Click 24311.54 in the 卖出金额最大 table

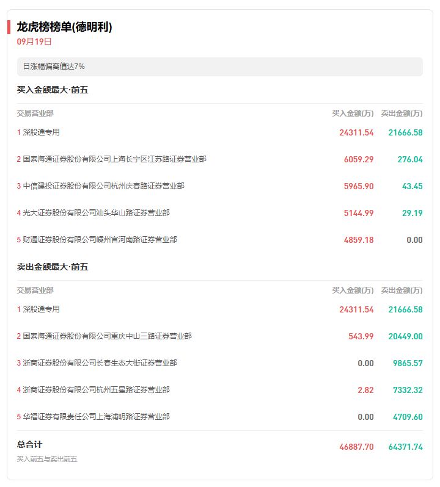tap(356, 309)
